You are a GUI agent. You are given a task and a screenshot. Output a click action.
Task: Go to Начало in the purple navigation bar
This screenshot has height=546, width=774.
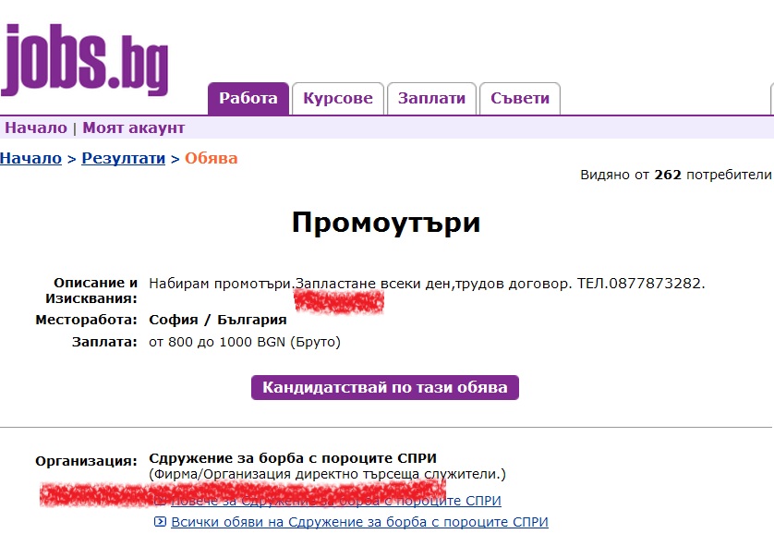36,128
